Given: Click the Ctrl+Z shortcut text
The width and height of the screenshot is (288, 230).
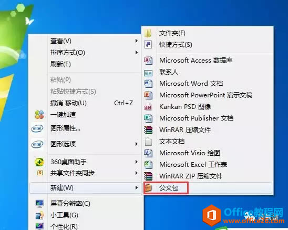Looking at the screenshot, I should [124, 103].
